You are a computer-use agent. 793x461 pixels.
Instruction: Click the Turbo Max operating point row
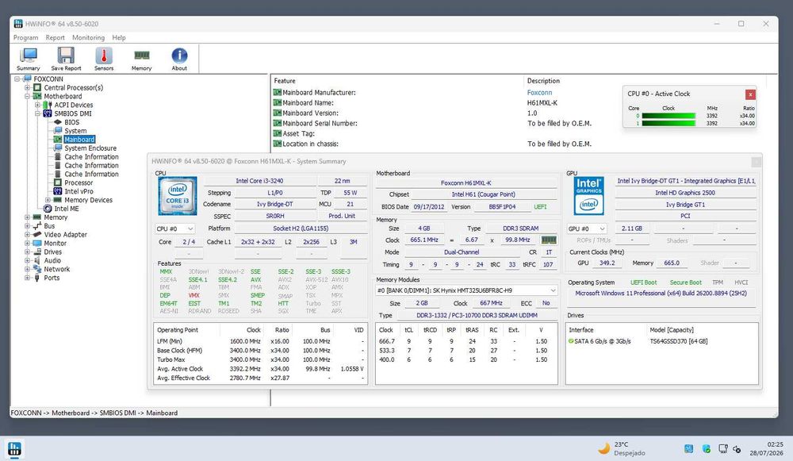coord(260,359)
